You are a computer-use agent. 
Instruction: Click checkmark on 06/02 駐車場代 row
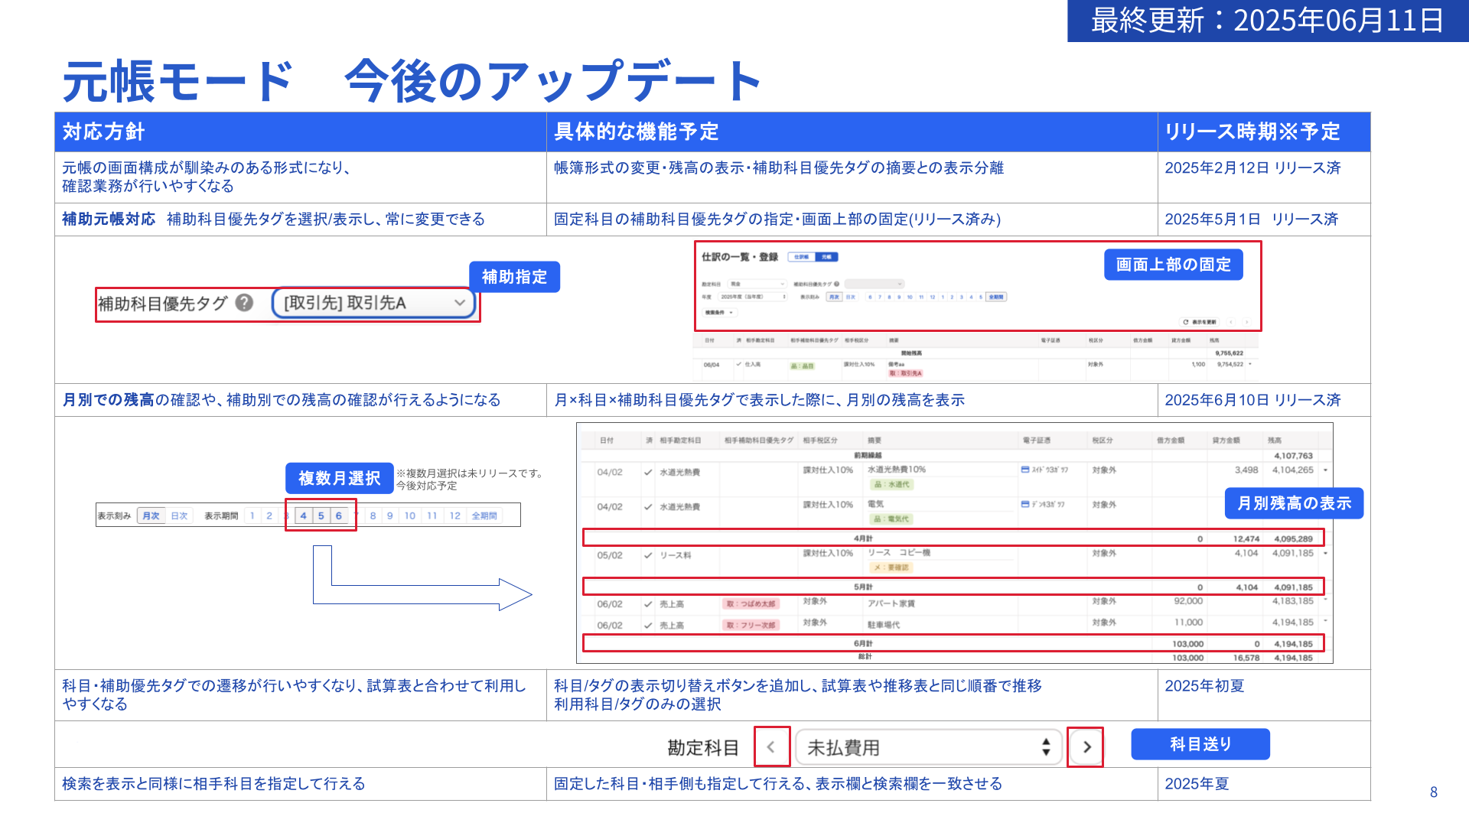pyautogui.click(x=648, y=625)
